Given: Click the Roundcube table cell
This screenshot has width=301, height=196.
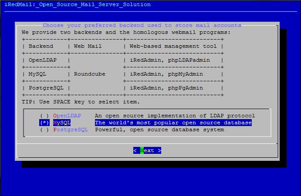Looking at the screenshot, I should coord(90,74).
